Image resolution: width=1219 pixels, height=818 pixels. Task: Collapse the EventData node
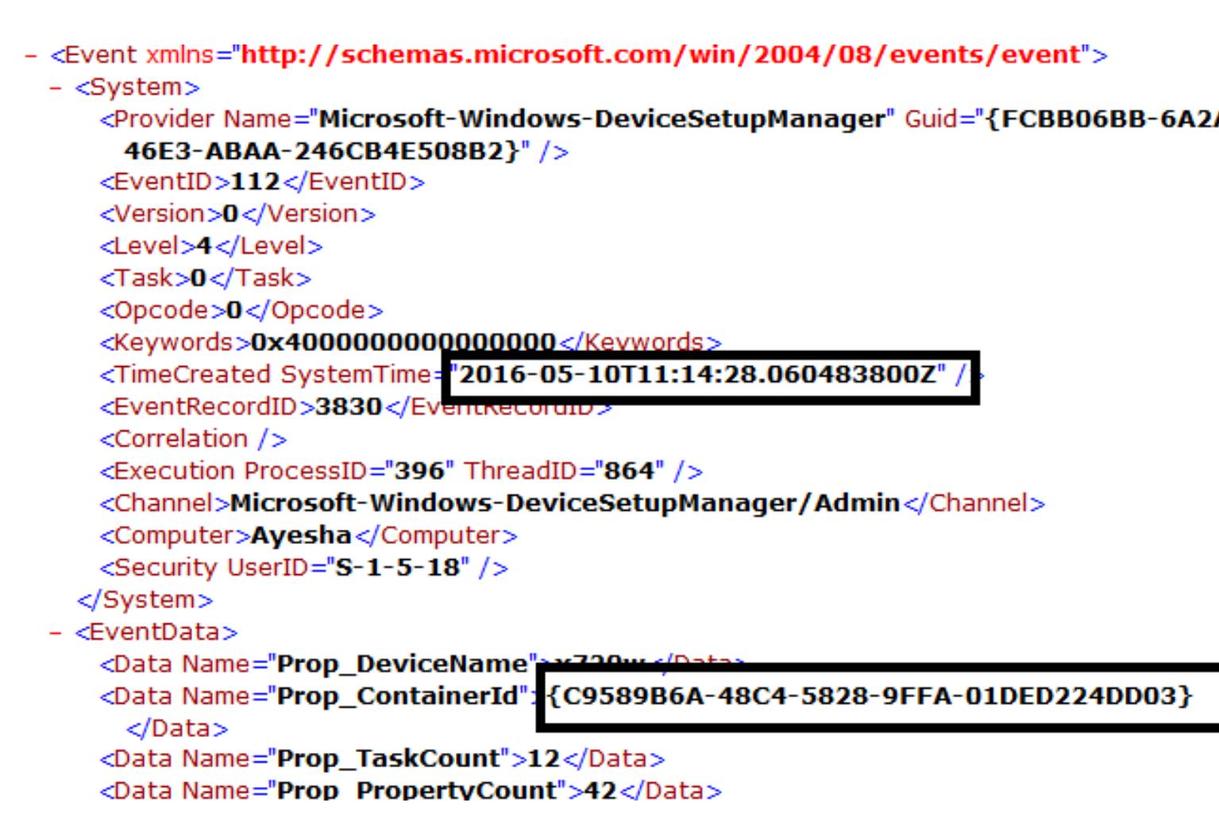[56, 633]
